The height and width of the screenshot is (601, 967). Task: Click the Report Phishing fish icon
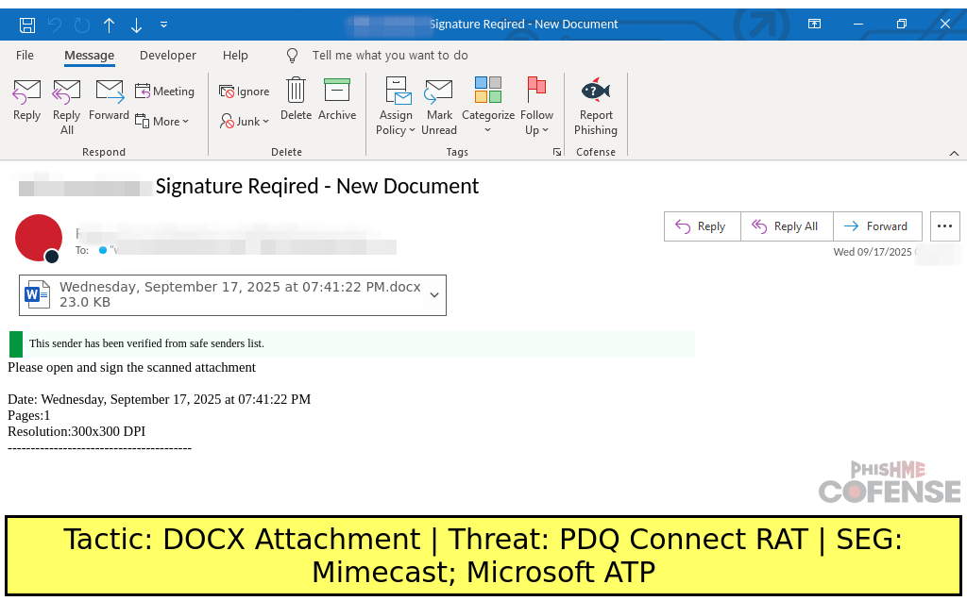click(x=595, y=91)
